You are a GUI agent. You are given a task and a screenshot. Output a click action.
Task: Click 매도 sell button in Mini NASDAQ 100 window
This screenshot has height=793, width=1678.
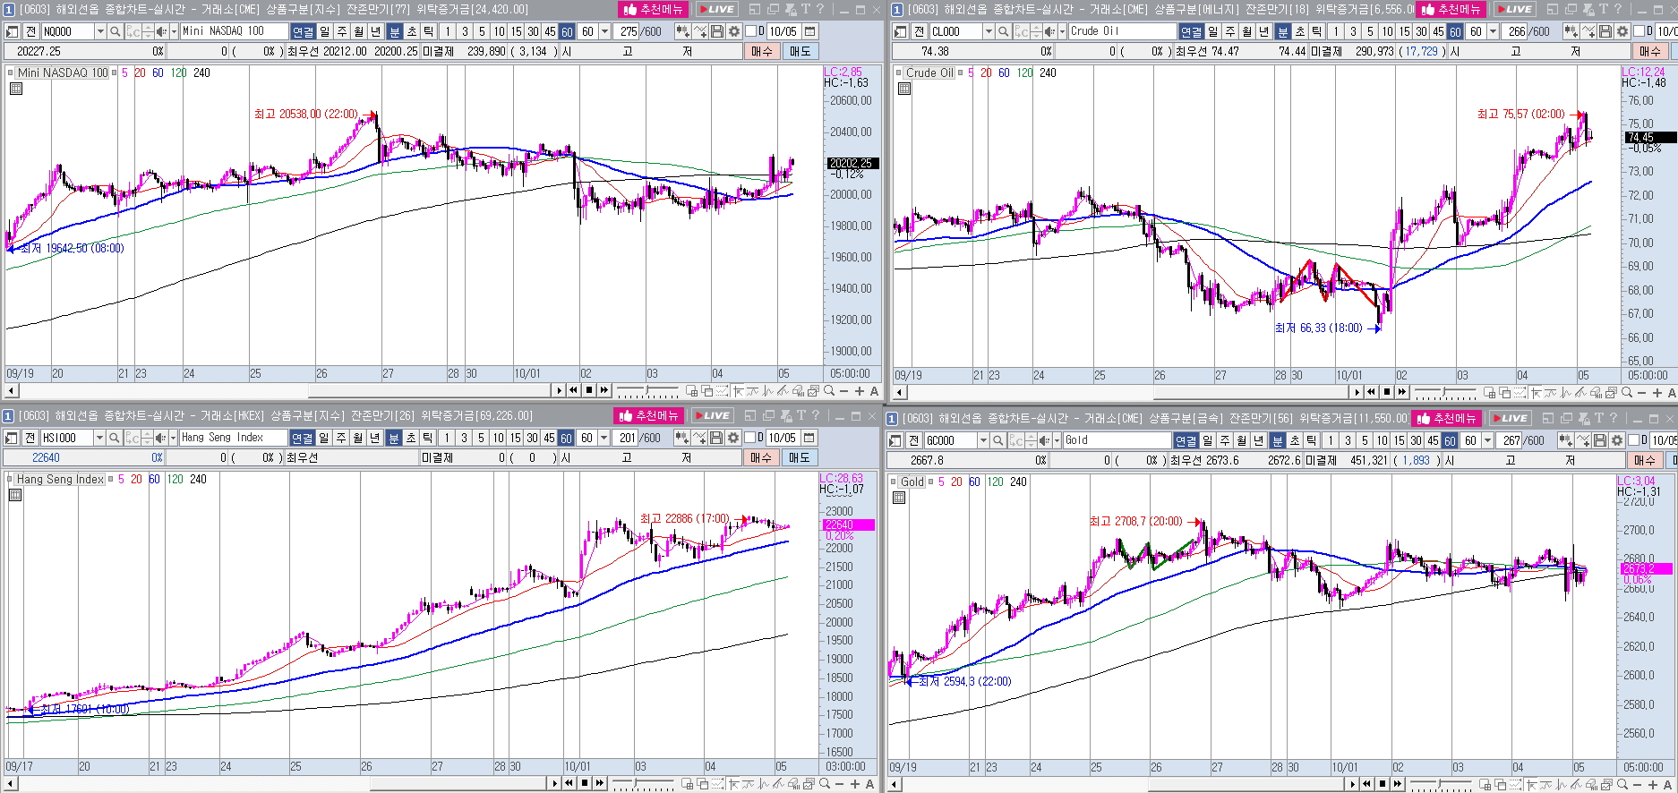(800, 51)
